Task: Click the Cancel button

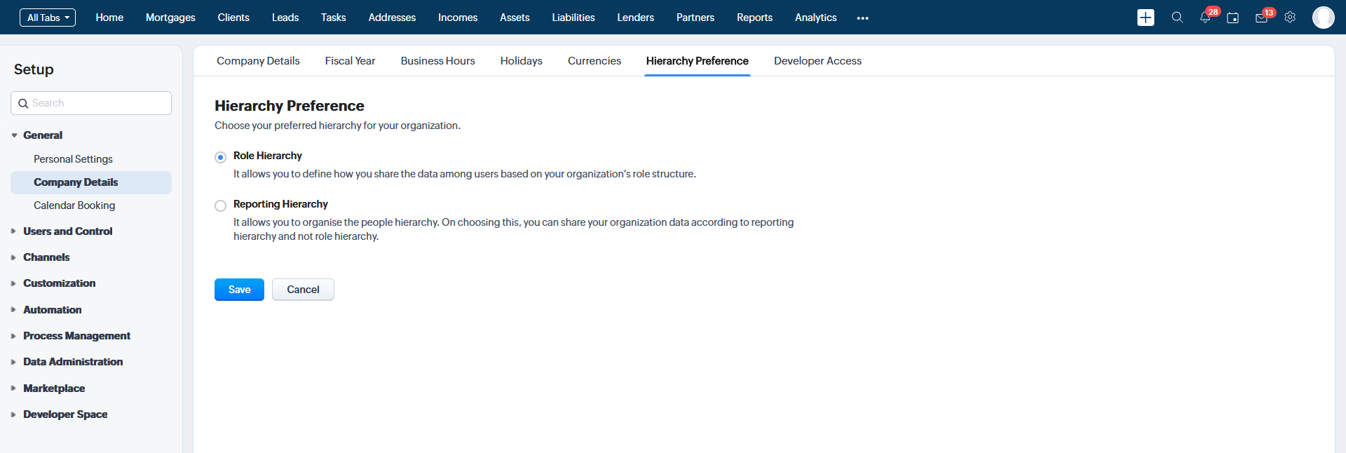Action: (303, 290)
